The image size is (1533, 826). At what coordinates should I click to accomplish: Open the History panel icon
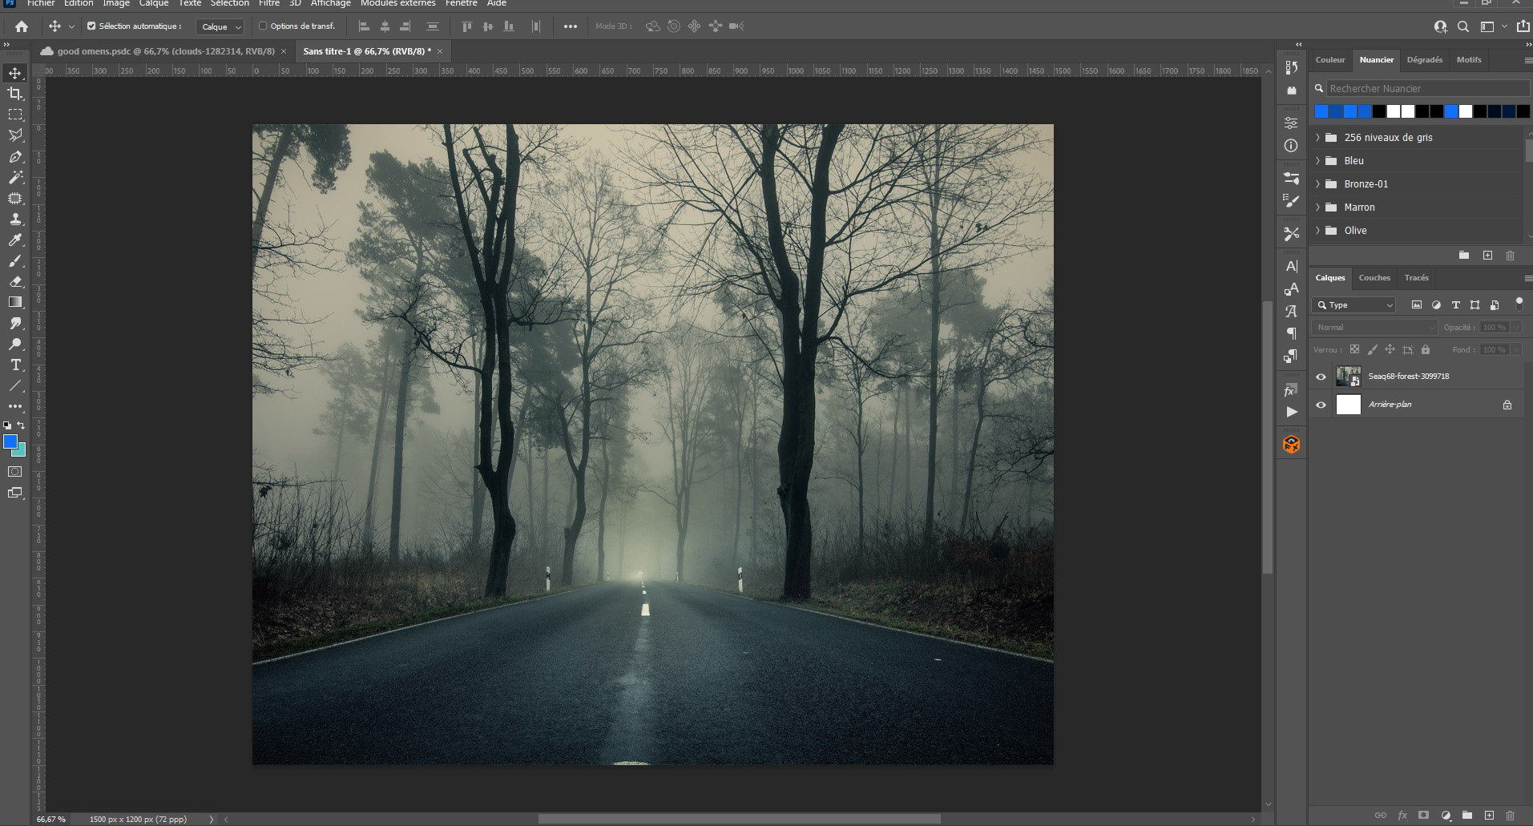(1291, 67)
